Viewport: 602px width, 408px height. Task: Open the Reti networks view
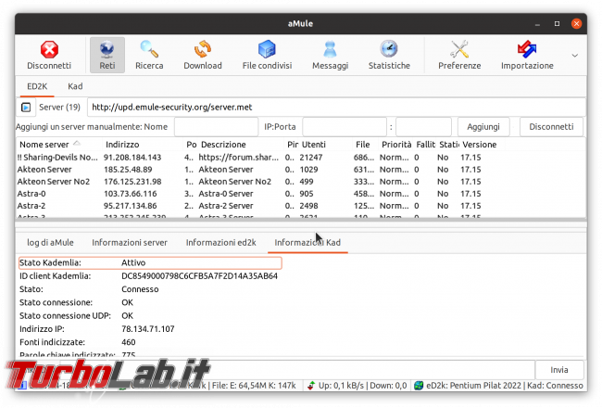pos(107,55)
